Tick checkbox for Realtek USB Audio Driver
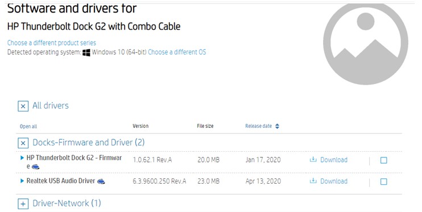The width and height of the screenshot is (422, 212). tap(383, 182)
